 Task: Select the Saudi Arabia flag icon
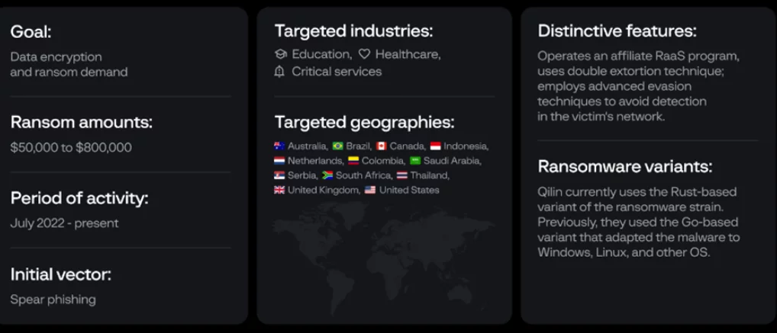pyautogui.click(x=415, y=161)
